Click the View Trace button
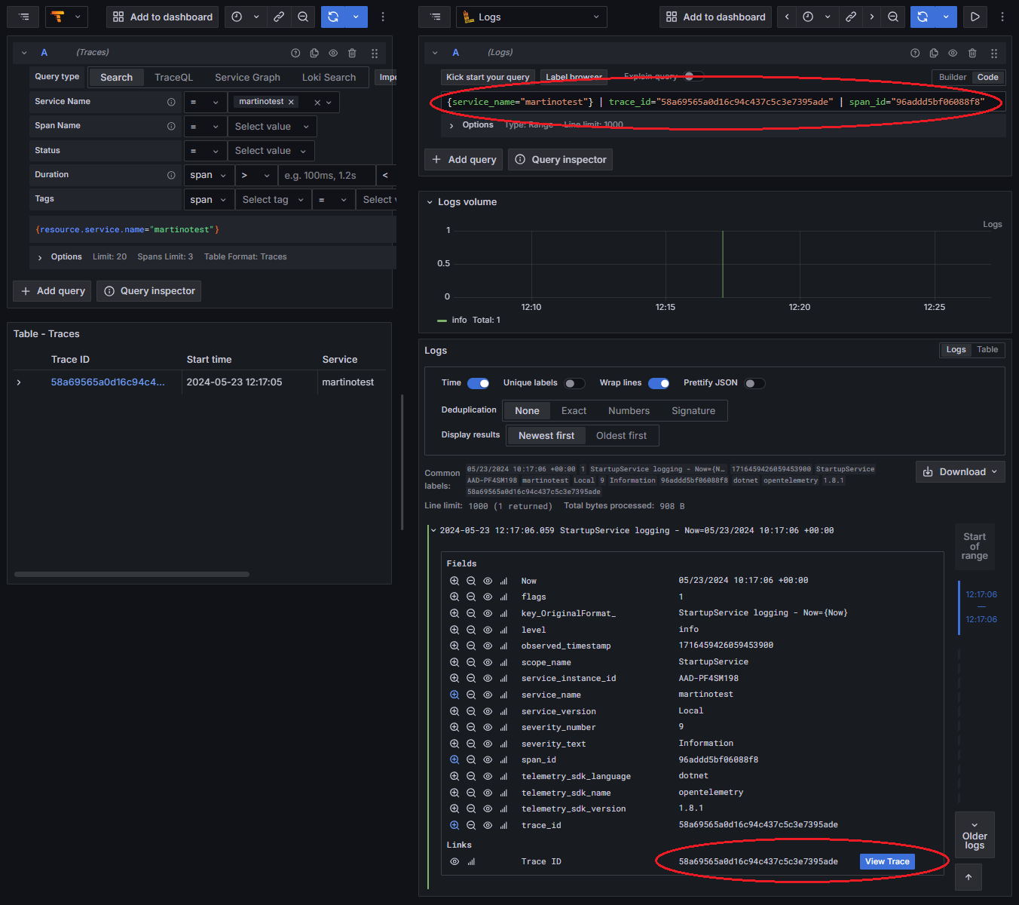The height and width of the screenshot is (905, 1019). 887,861
